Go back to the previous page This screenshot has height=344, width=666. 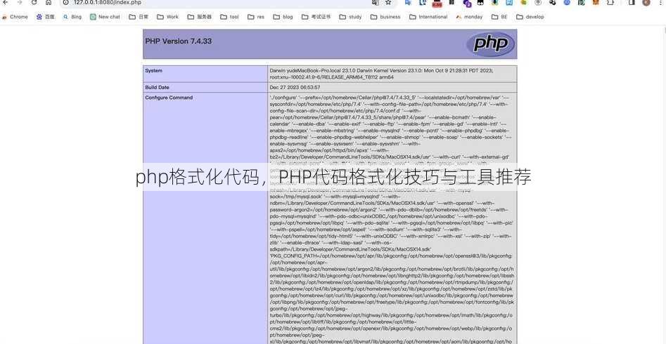click(x=5, y=2)
